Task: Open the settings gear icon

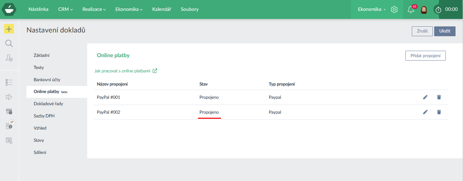Action: click(394, 9)
